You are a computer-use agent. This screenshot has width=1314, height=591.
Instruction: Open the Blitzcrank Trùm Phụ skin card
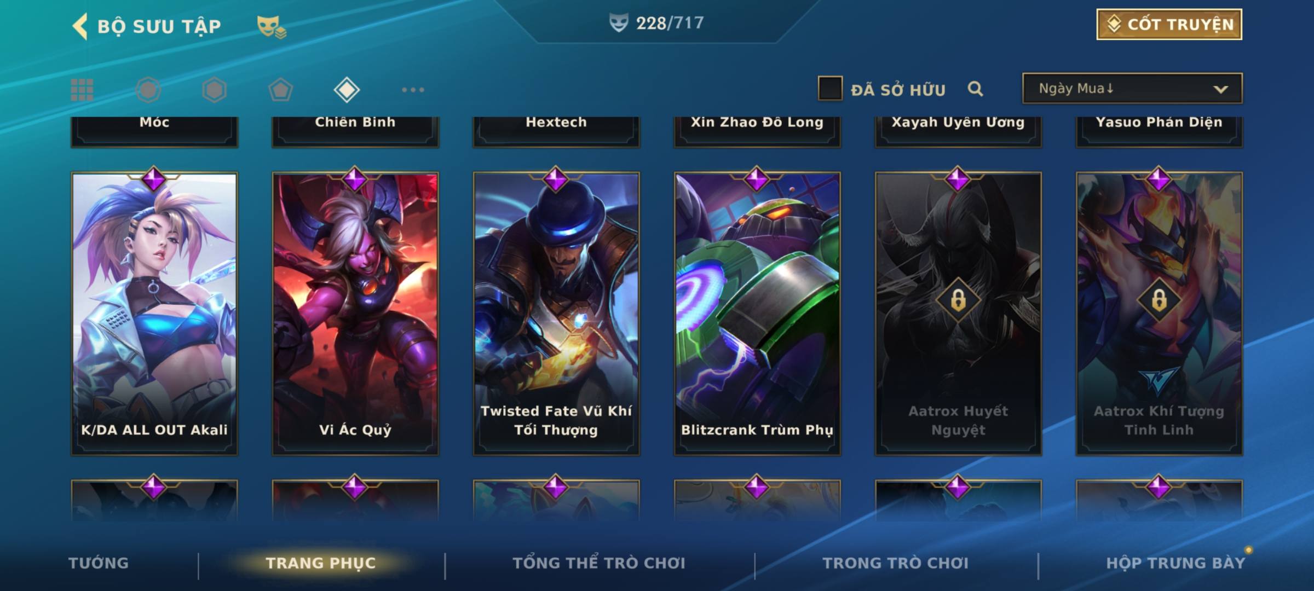(757, 314)
